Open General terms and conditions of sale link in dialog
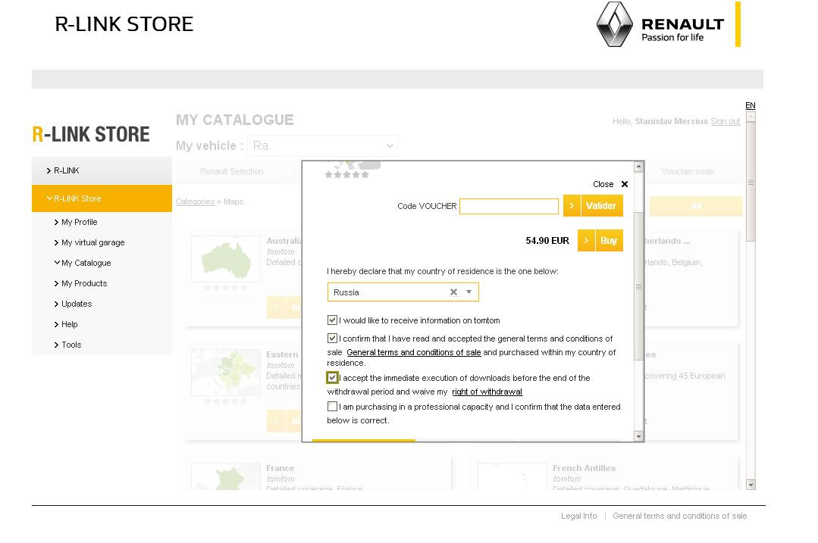818x543 pixels. tap(414, 352)
